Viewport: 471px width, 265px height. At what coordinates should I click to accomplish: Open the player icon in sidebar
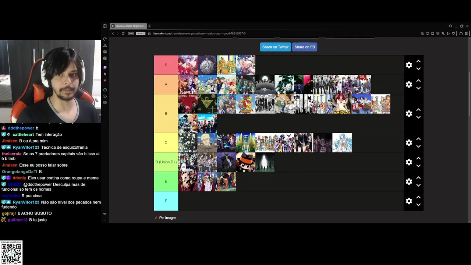[x=105, y=90]
